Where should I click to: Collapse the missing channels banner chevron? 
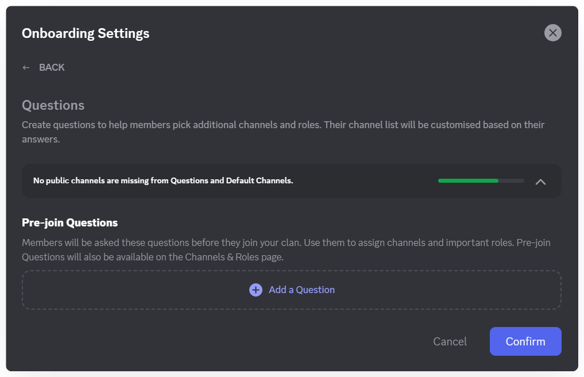pyautogui.click(x=540, y=182)
